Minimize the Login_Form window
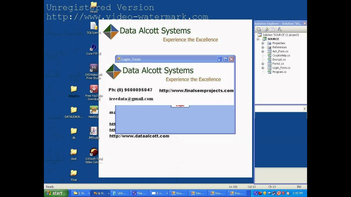Screen dimensions: 351x197 pos(219,59)
